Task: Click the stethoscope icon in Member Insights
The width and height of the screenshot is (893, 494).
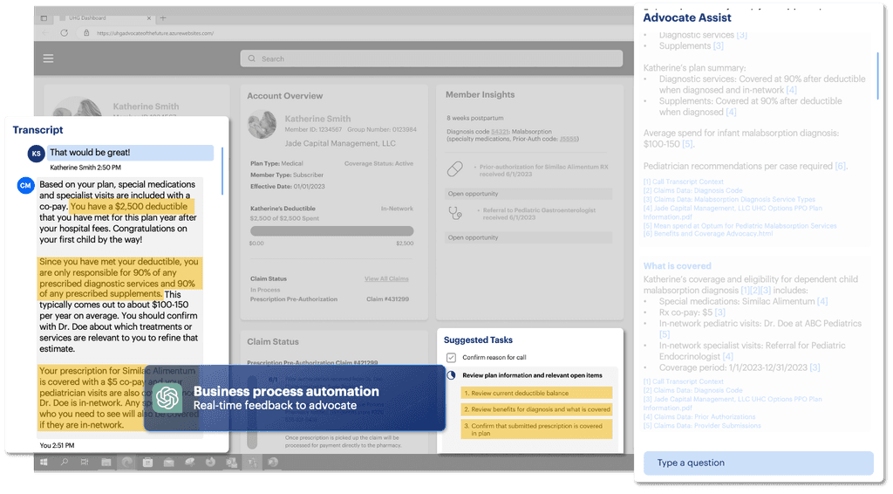Action: point(455,213)
